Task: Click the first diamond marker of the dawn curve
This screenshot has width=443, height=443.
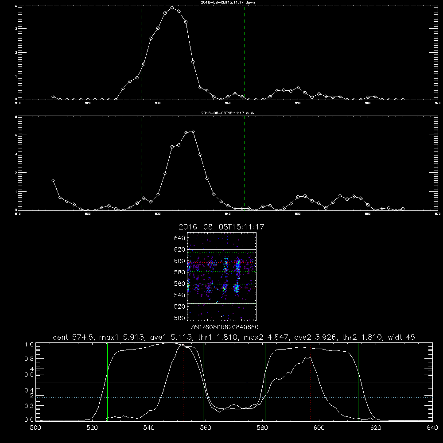Action: click(53, 97)
